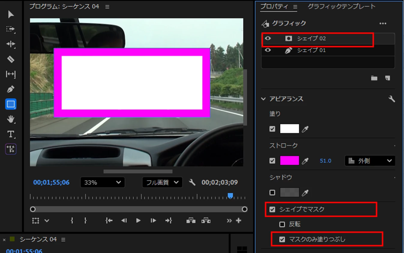Create new group folder icon
Viewport: 404px width, 253px height.
coord(374,78)
